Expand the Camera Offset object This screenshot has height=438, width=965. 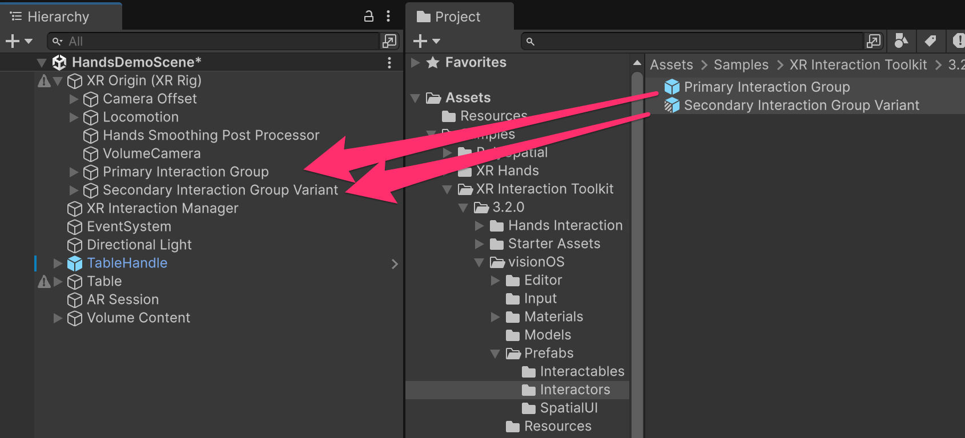[74, 99]
